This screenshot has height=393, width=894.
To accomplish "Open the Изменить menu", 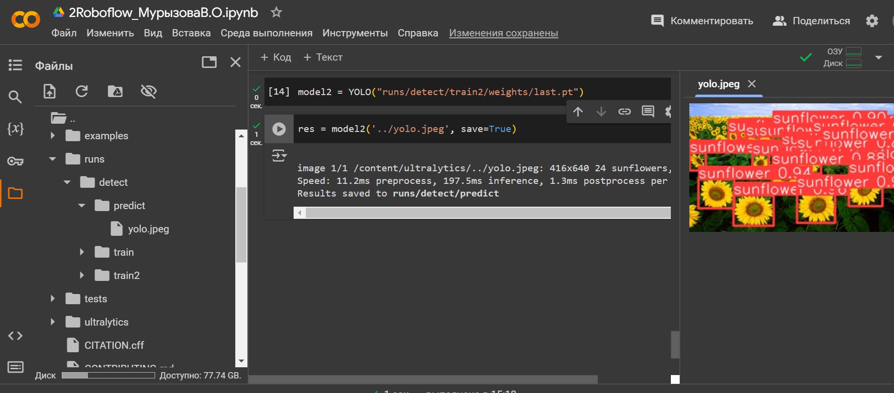I will (110, 33).
